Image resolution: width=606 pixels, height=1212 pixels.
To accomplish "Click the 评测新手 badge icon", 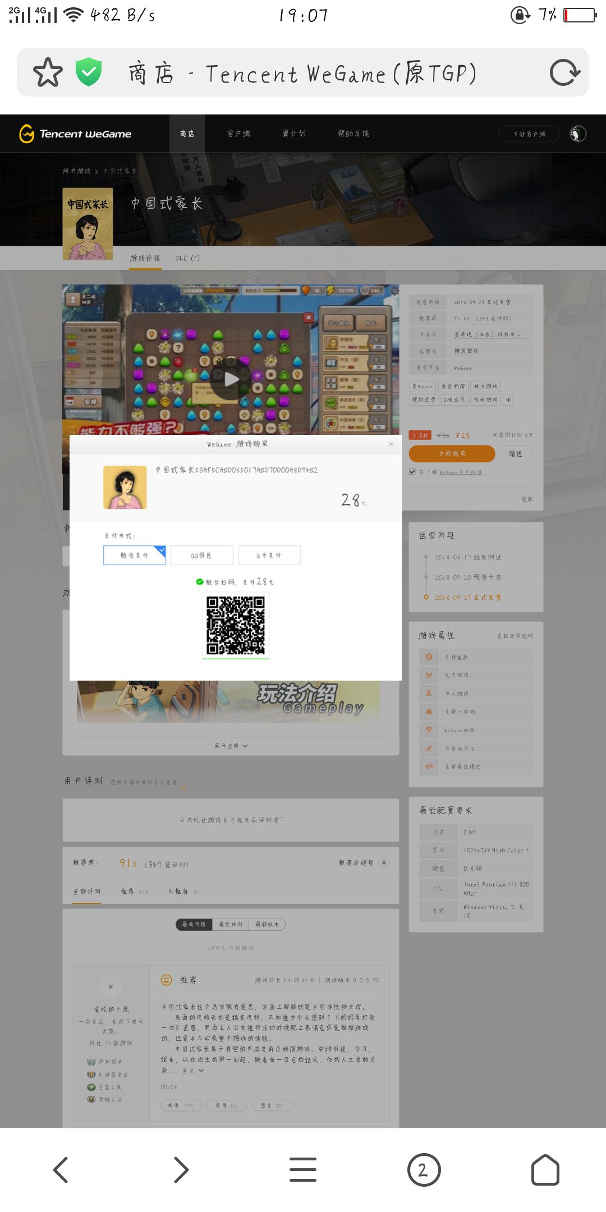I will [91, 1062].
